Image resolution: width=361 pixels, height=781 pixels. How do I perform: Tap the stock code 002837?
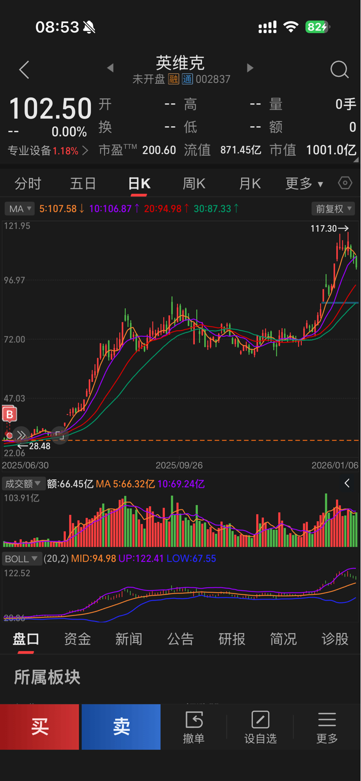pyautogui.click(x=213, y=79)
